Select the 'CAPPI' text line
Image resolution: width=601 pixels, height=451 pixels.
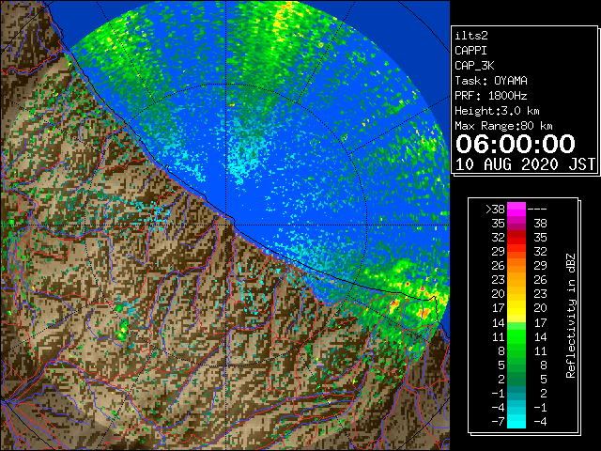click(470, 51)
